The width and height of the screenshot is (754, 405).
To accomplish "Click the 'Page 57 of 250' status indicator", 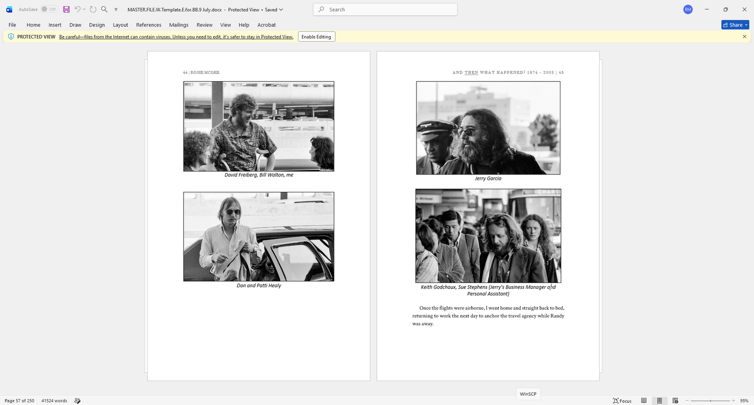I will coord(19,401).
